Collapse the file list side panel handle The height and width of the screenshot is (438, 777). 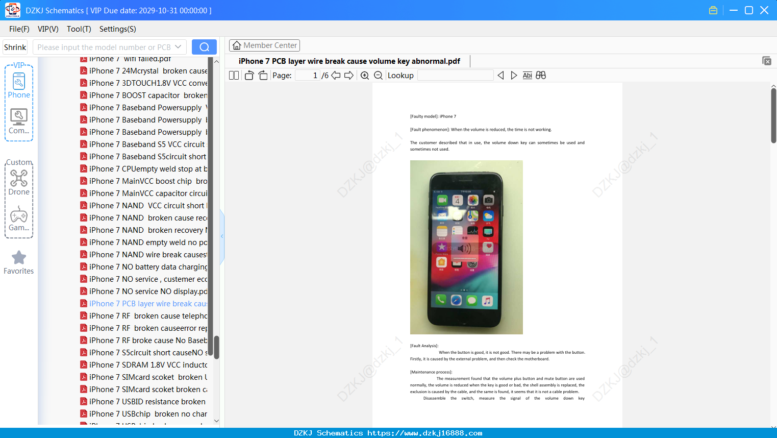(222, 236)
